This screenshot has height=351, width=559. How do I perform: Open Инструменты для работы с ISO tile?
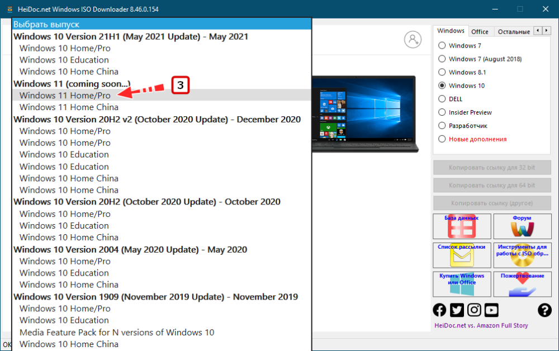[x=522, y=255]
